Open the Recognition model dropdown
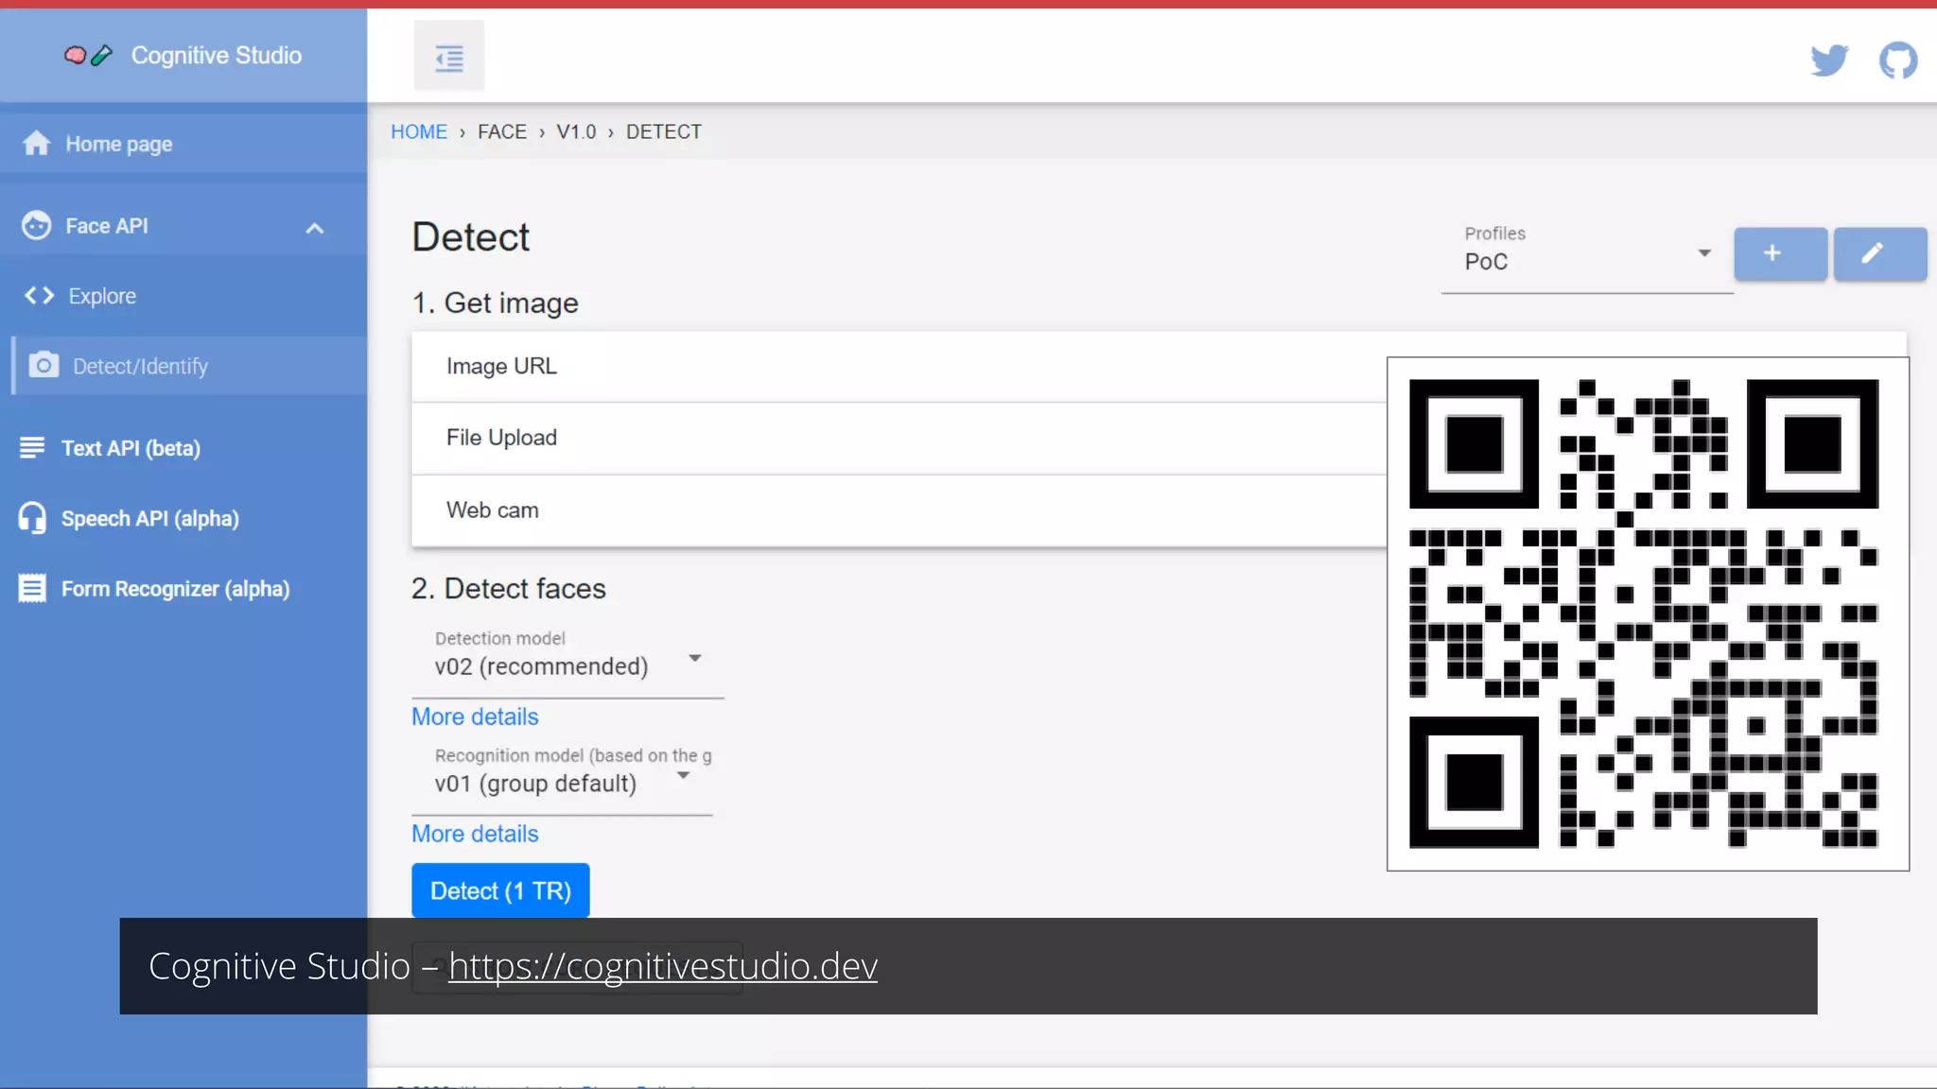 562,783
